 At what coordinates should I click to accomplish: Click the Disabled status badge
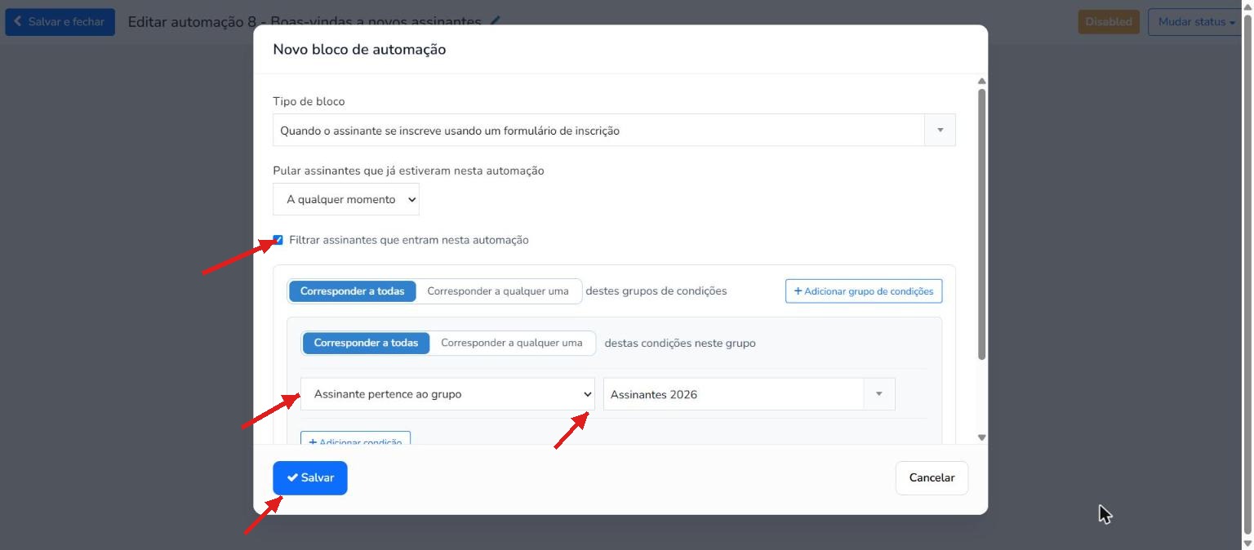click(1109, 22)
